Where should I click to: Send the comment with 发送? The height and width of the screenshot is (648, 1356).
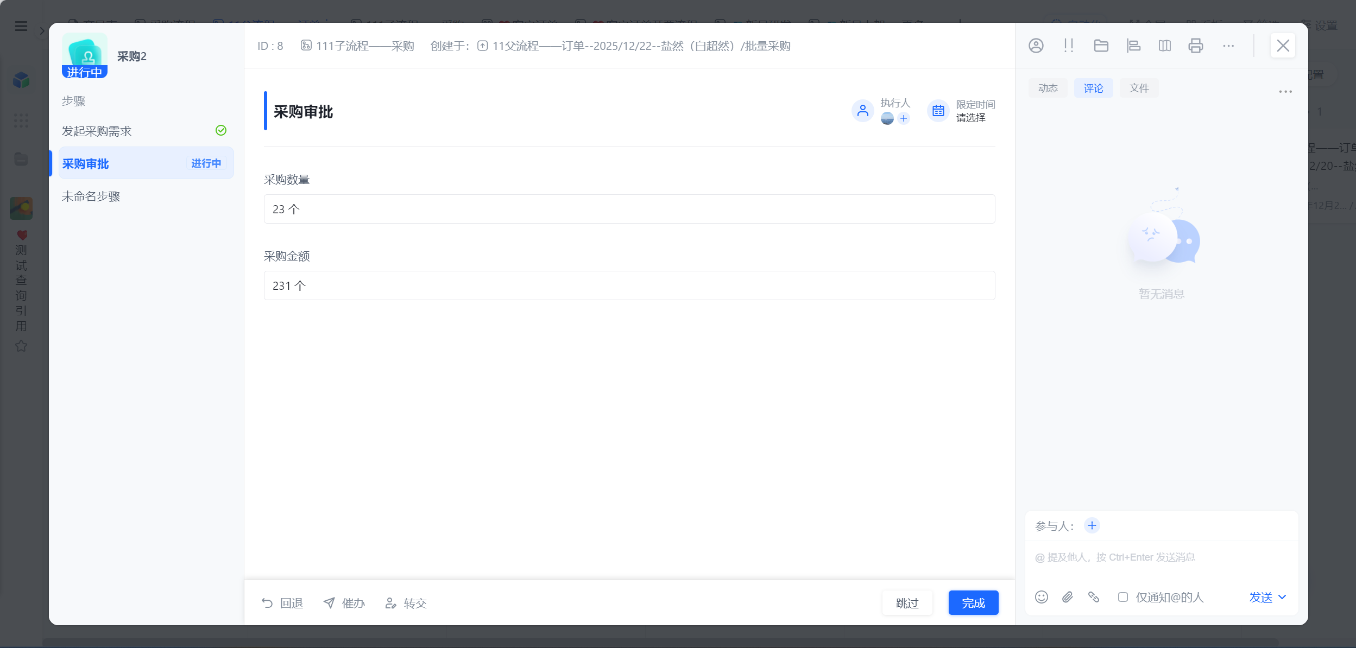[x=1260, y=597]
